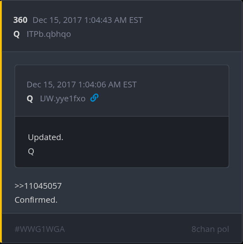Select the bold Q author beside ITPb.qbhqo
Viewport: 243px width, 244px height.
pos(17,34)
